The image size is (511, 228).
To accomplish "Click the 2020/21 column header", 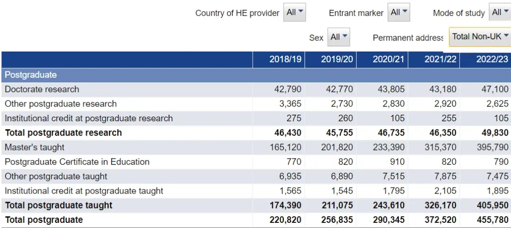I will point(382,59).
